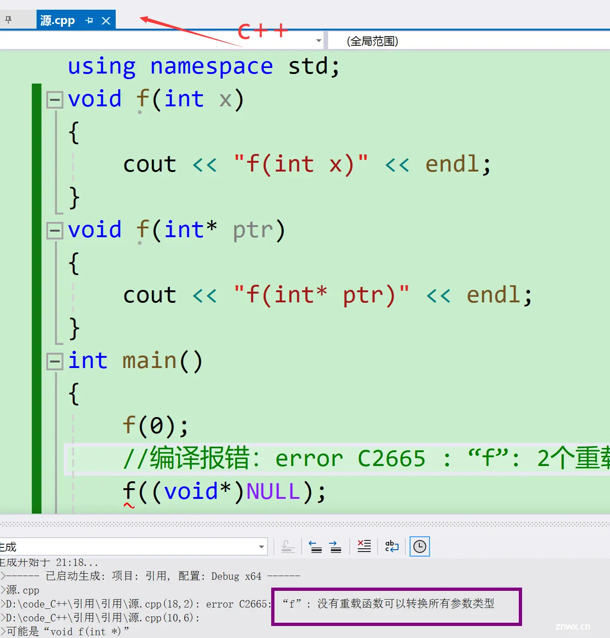The width and height of the screenshot is (610, 638).
Task: Open the project scope dropdown arrow
Action: coord(318,41)
